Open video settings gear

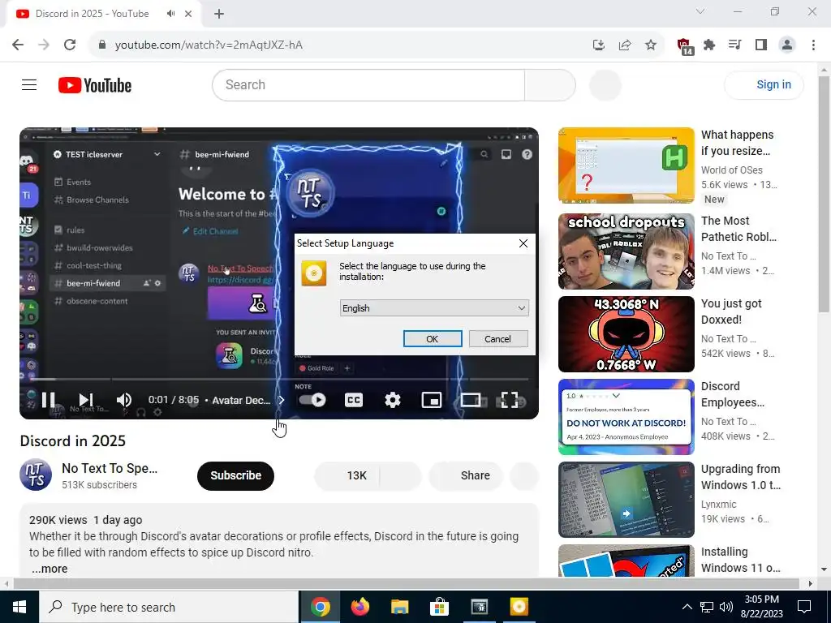tap(392, 400)
